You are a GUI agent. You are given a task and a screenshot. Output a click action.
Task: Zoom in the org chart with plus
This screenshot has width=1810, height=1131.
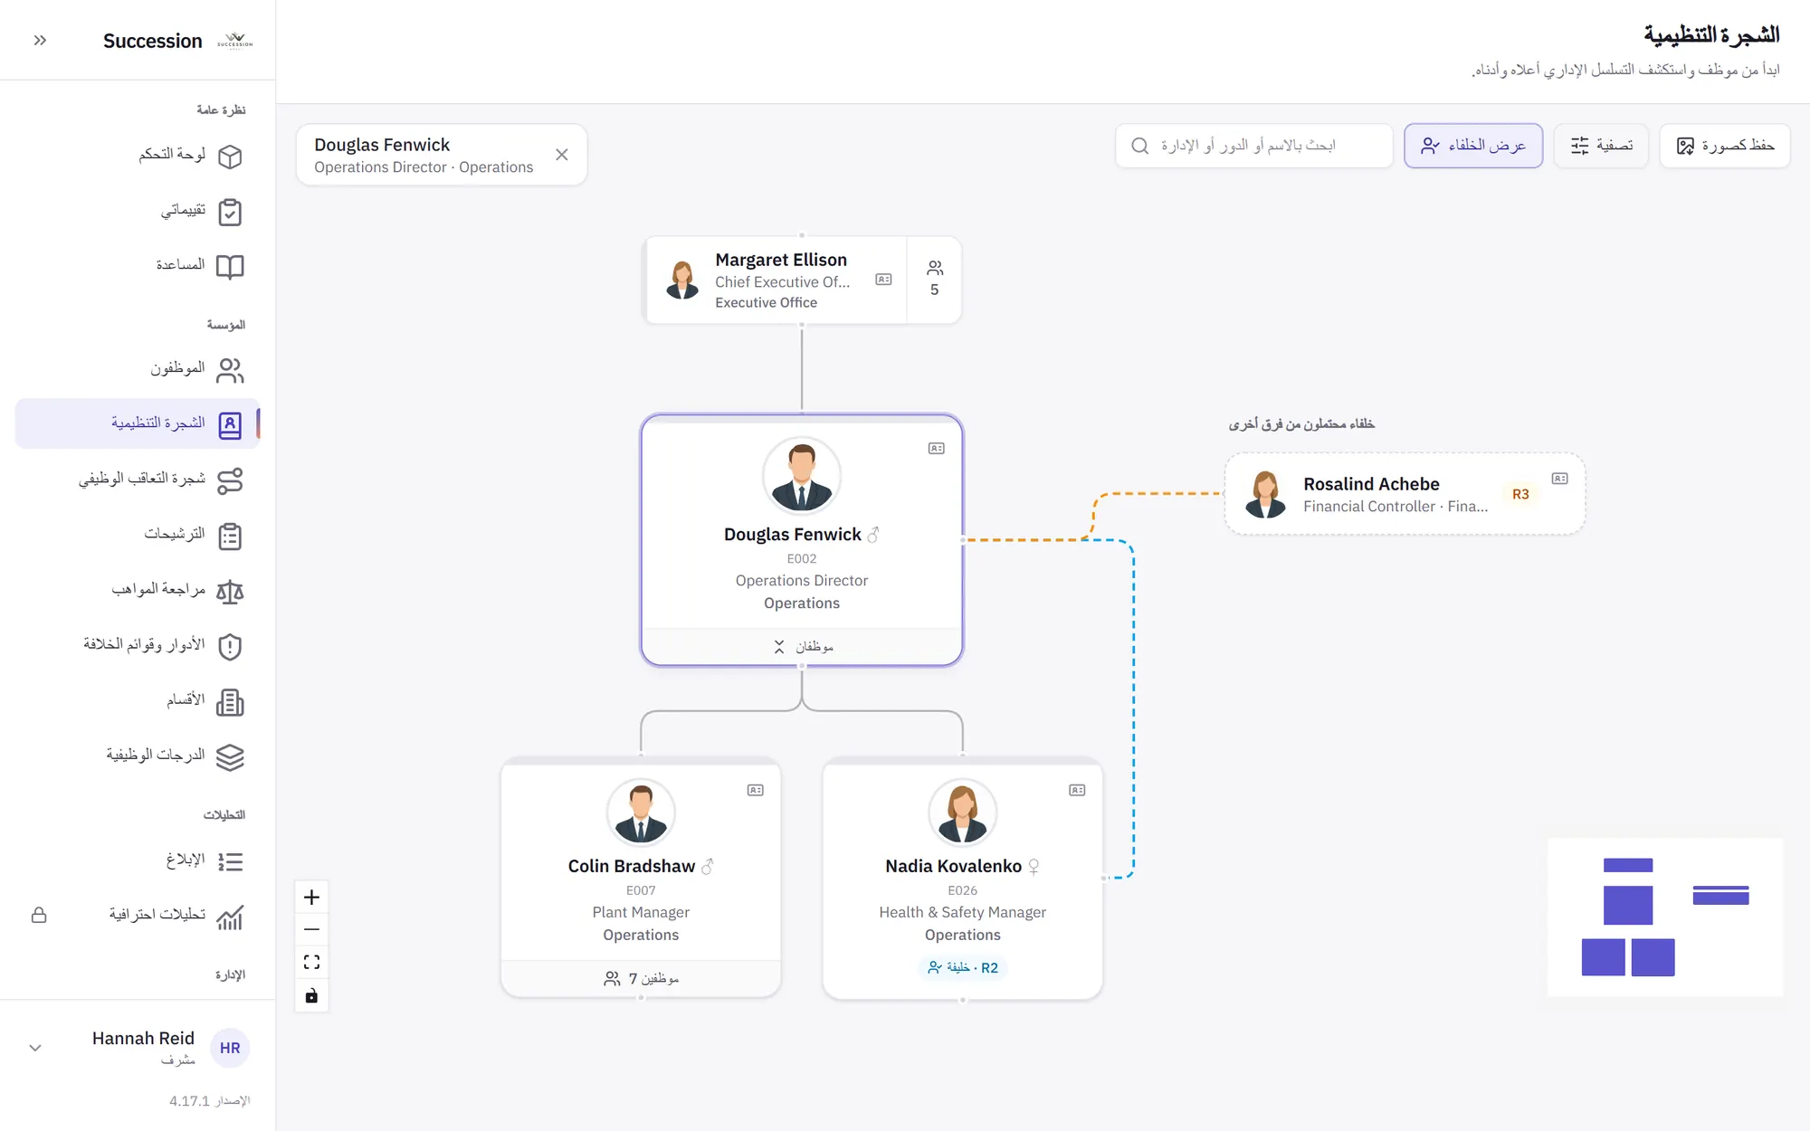(311, 898)
